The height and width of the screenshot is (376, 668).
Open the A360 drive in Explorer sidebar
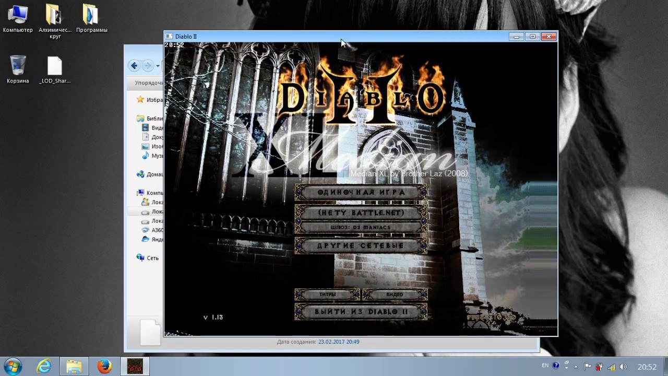(x=153, y=230)
